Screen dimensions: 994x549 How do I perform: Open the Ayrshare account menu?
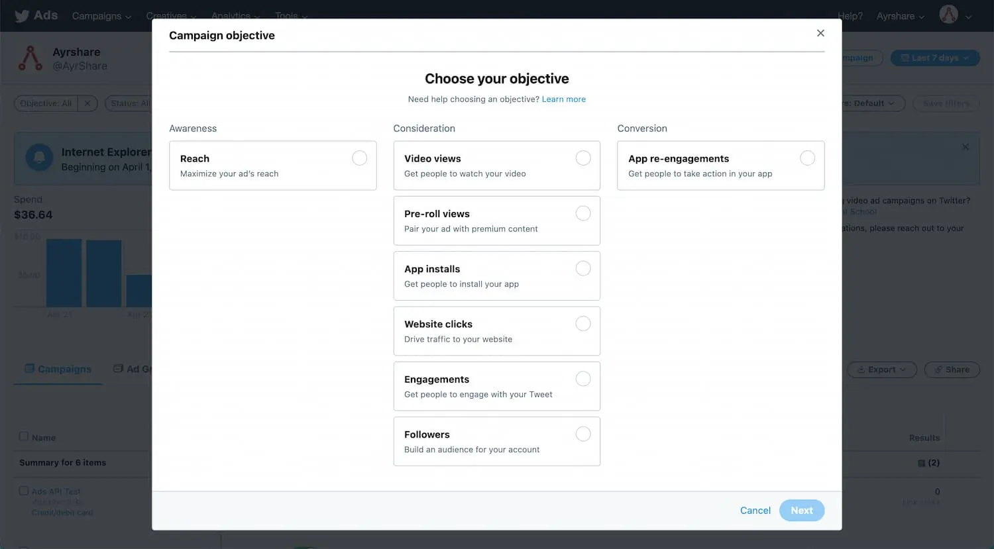pos(900,16)
